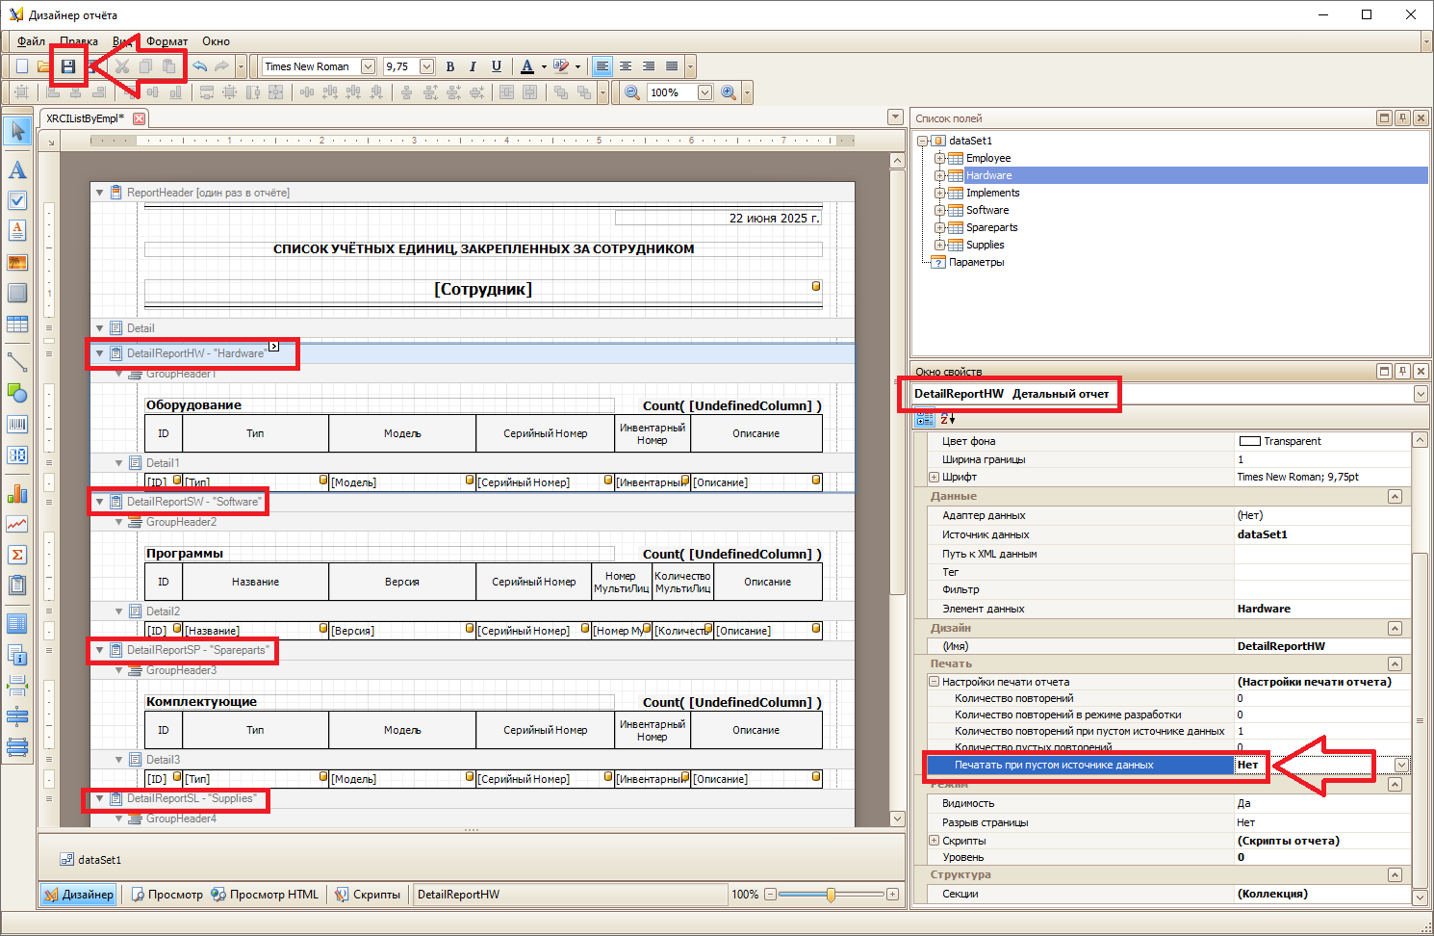Pick the Shape tool in the toolbox
Viewport: 1434px width, 936px height.
pyautogui.click(x=17, y=393)
